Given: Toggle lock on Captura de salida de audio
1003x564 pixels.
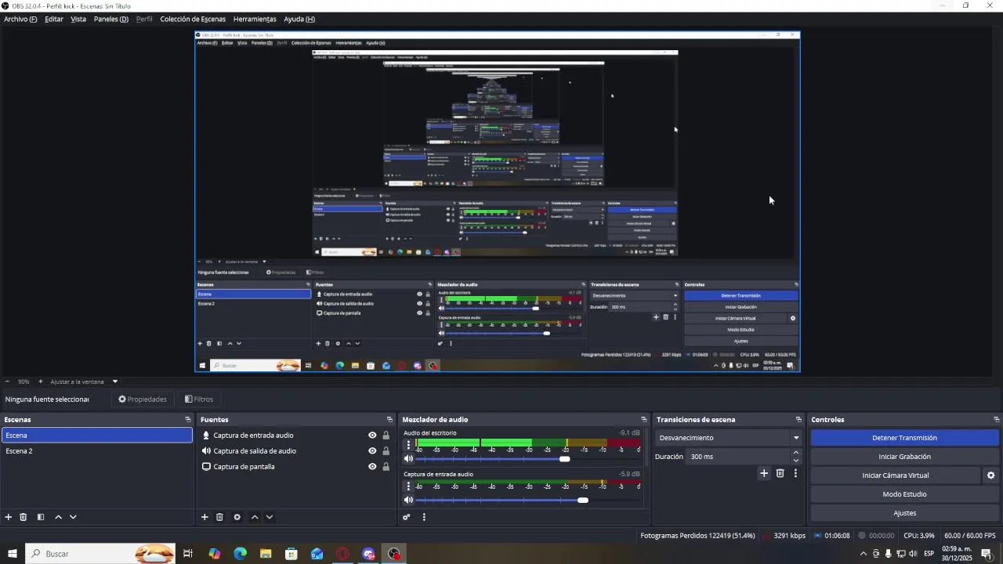Looking at the screenshot, I should (386, 451).
